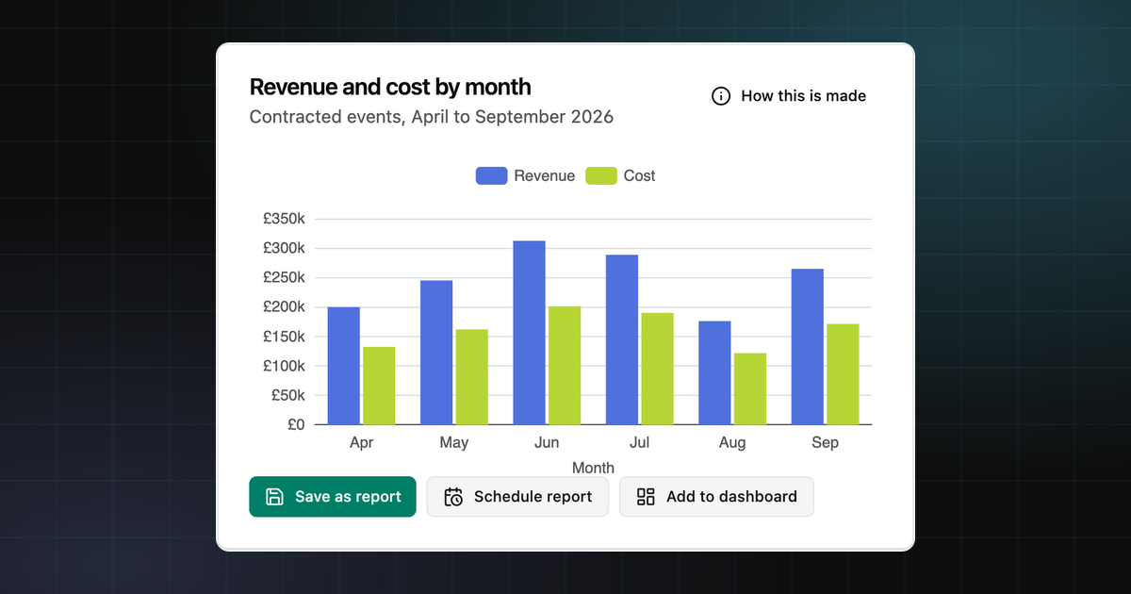Image resolution: width=1131 pixels, height=594 pixels.
Task: Click the calendar clock icon in Schedule report
Action: click(453, 497)
